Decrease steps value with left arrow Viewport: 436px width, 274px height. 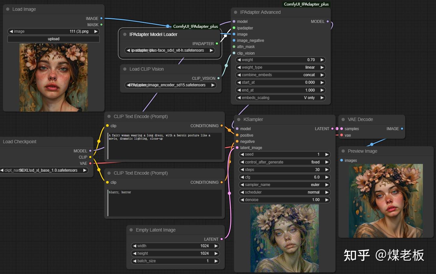click(242, 170)
